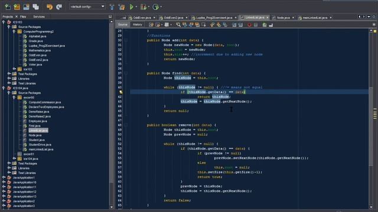Select JavaApplication12 project in tree

click(25, 192)
